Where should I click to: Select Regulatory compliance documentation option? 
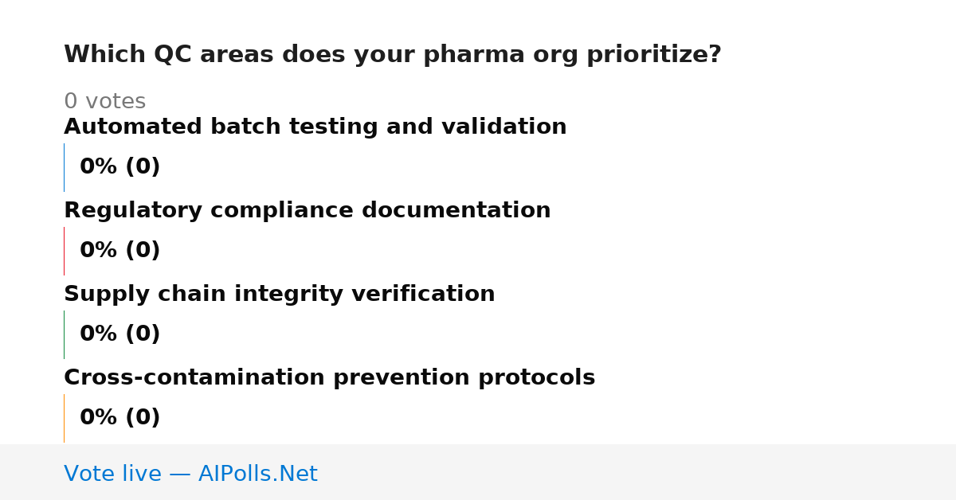(307, 211)
